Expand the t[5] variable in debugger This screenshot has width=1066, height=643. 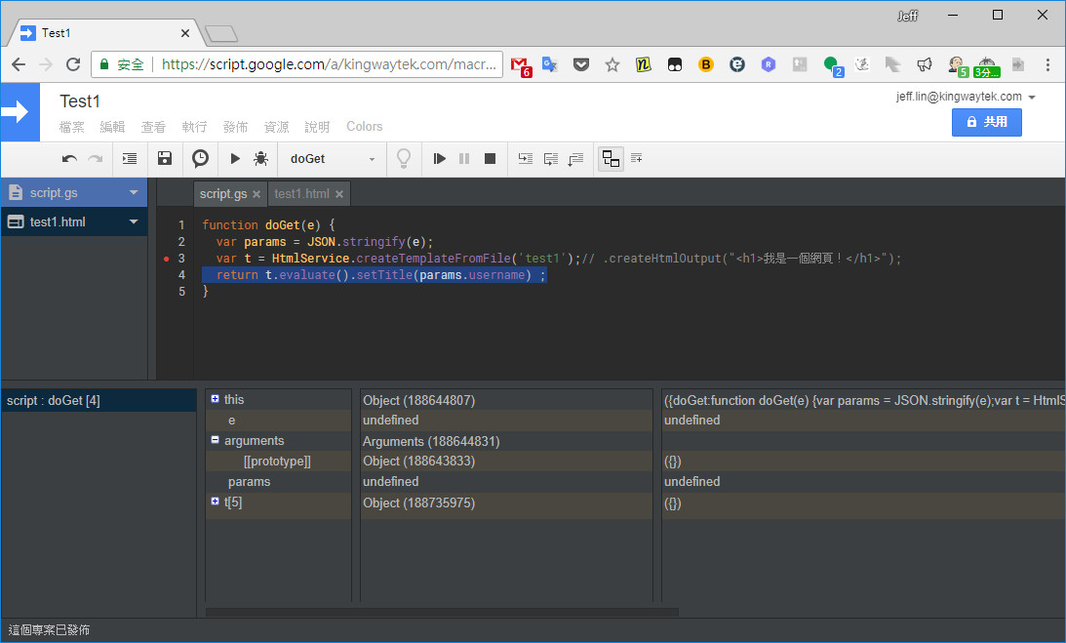(x=214, y=502)
